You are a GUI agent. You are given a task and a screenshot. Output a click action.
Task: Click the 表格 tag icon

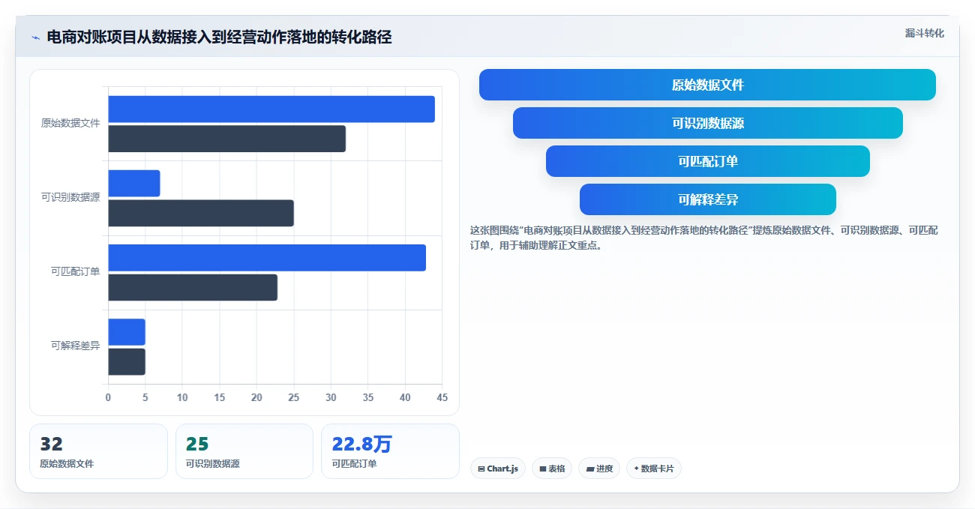(x=542, y=469)
